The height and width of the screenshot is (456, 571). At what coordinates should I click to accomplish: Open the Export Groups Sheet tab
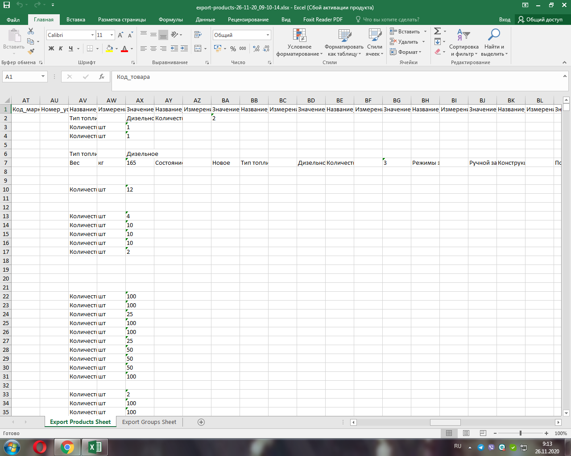(x=149, y=422)
